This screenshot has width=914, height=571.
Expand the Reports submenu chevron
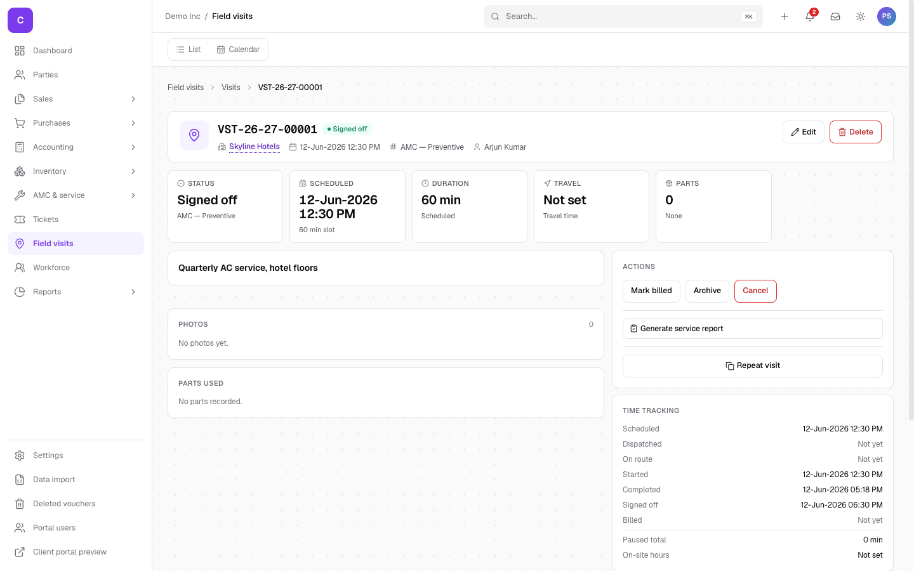tap(133, 292)
